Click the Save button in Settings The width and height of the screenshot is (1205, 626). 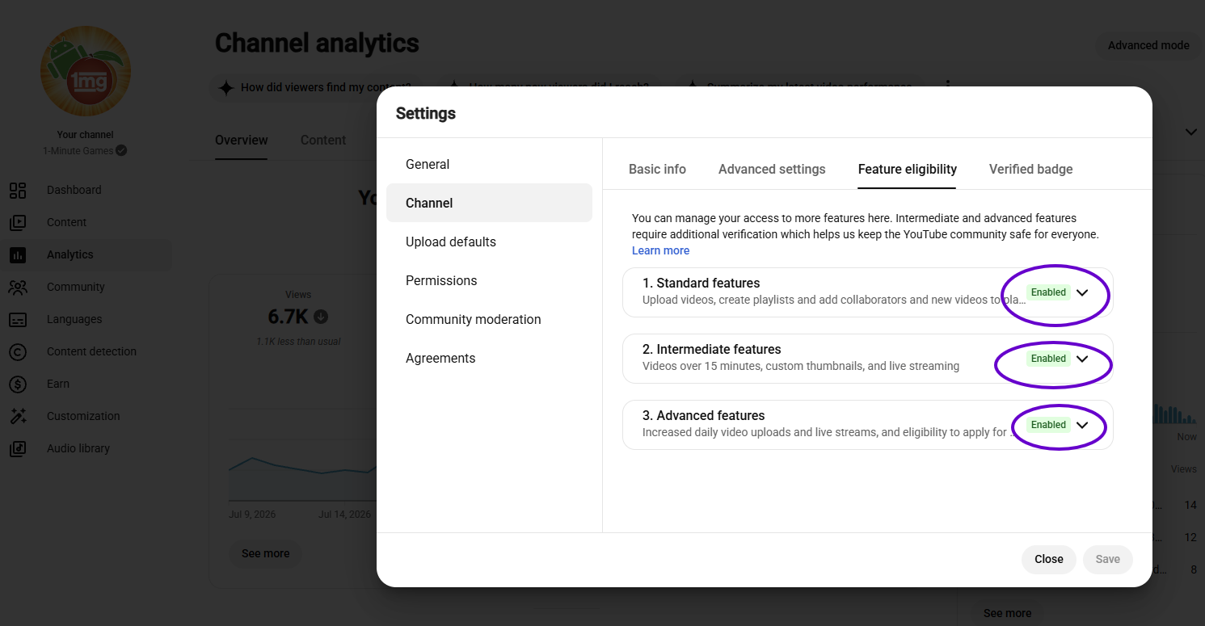click(x=1107, y=559)
